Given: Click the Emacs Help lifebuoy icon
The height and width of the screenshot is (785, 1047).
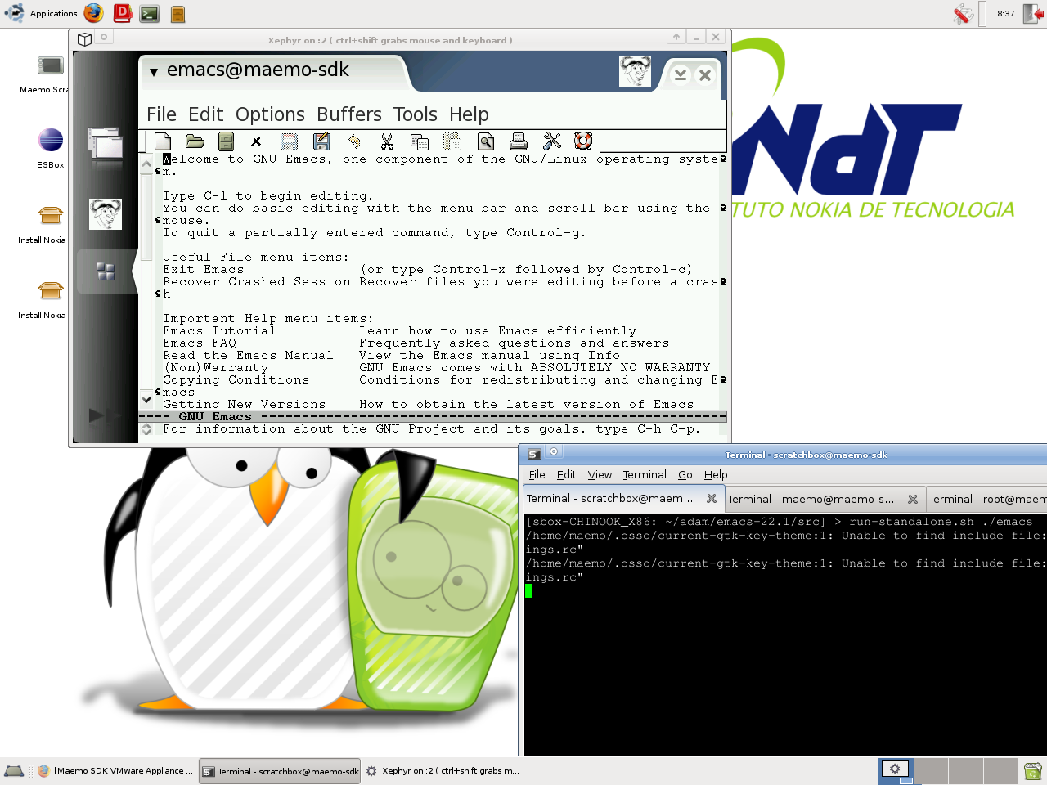Looking at the screenshot, I should coord(583,141).
